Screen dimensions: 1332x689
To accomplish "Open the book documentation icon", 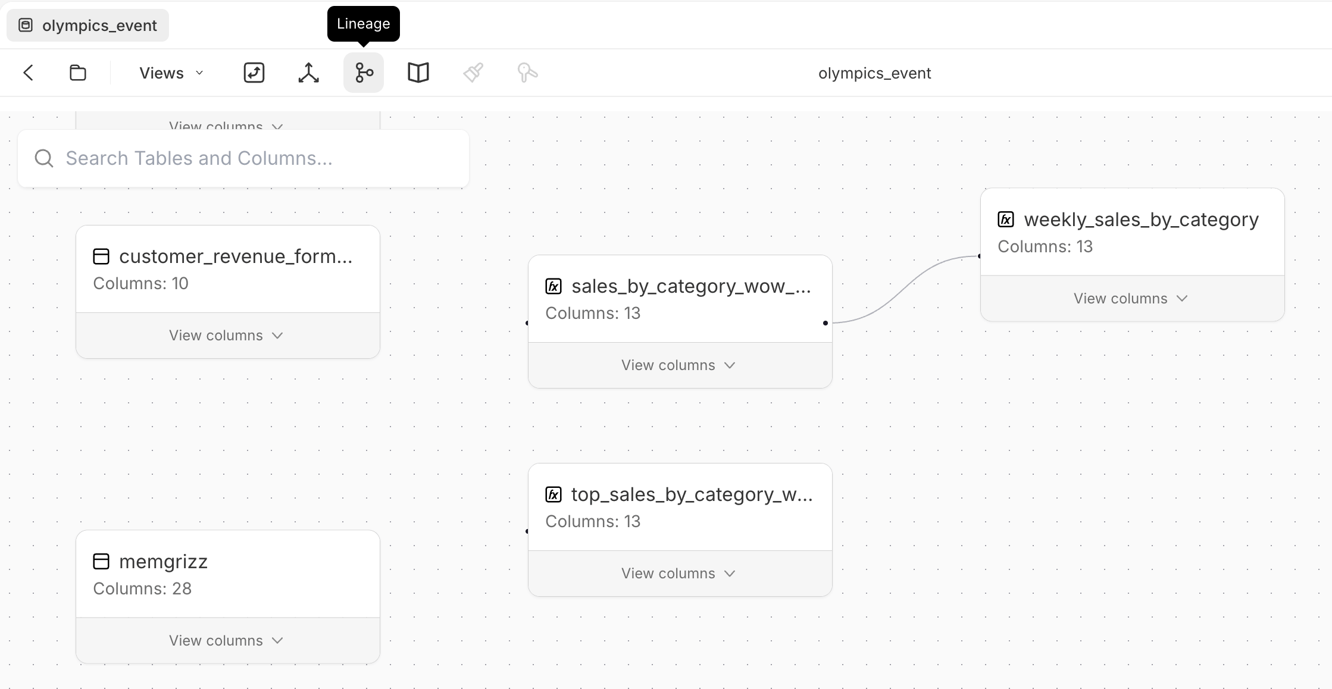I will 418,73.
